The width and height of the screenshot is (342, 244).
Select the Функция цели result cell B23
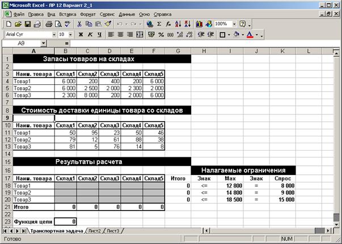pos(65,221)
